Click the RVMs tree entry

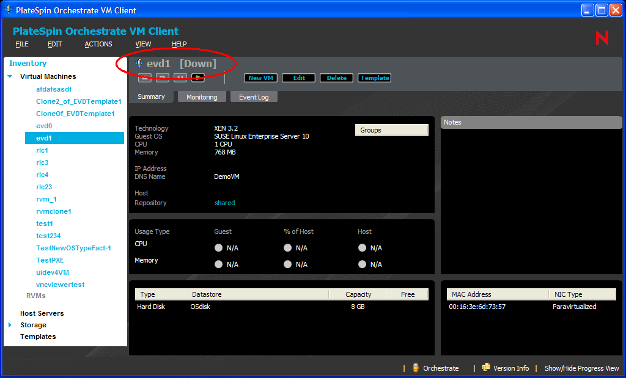point(36,296)
